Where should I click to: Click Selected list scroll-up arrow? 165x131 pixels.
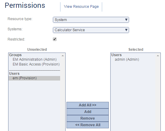click(158, 56)
